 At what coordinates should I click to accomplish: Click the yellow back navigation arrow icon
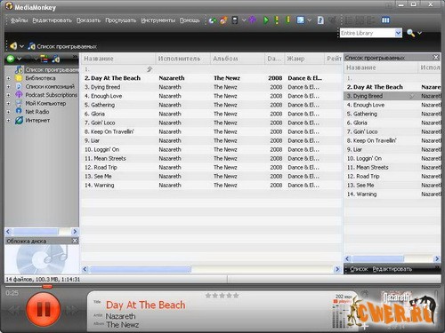pos(13,46)
